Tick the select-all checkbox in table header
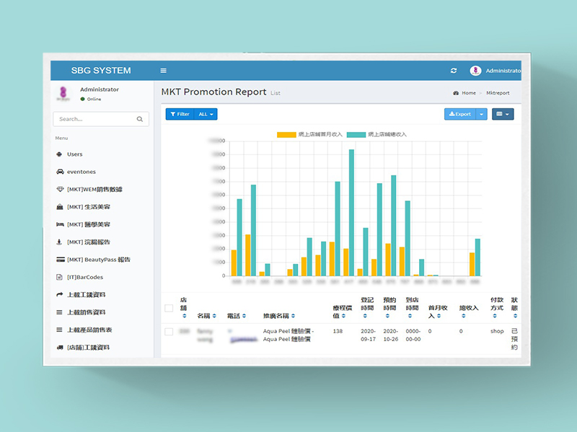Image resolution: width=577 pixels, height=432 pixels. pyautogui.click(x=169, y=308)
